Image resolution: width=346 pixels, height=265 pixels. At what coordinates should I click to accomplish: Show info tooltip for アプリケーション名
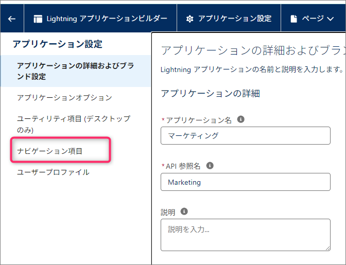pos(240,119)
